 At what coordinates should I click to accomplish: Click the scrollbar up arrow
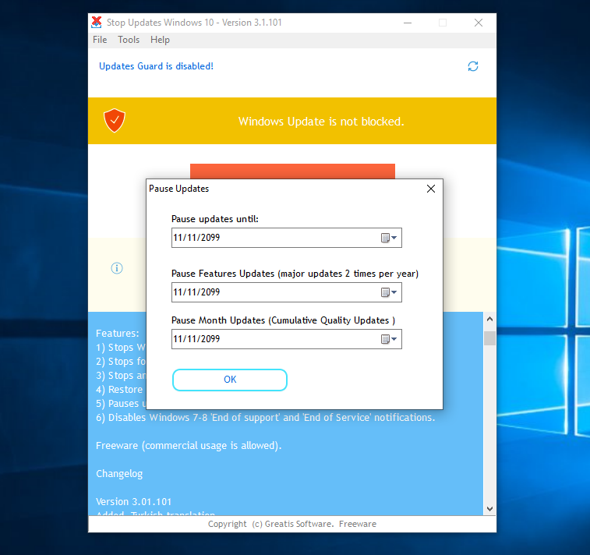[x=489, y=319]
